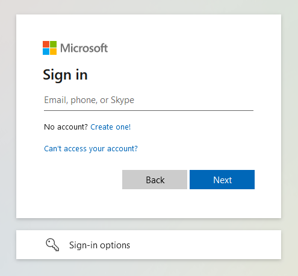
Task: Click the word Skype in the placeholder
Action: pos(122,100)
